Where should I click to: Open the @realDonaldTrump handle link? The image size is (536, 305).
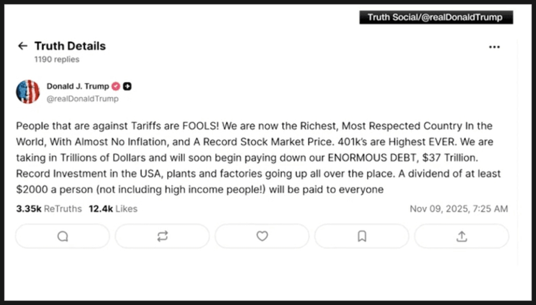[x=82, y=99]
